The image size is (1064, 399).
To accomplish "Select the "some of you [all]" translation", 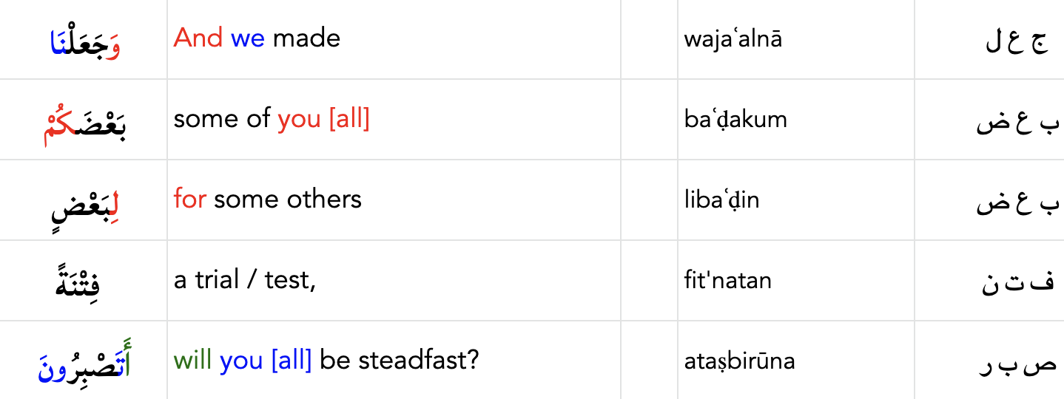I will [271, 119].
